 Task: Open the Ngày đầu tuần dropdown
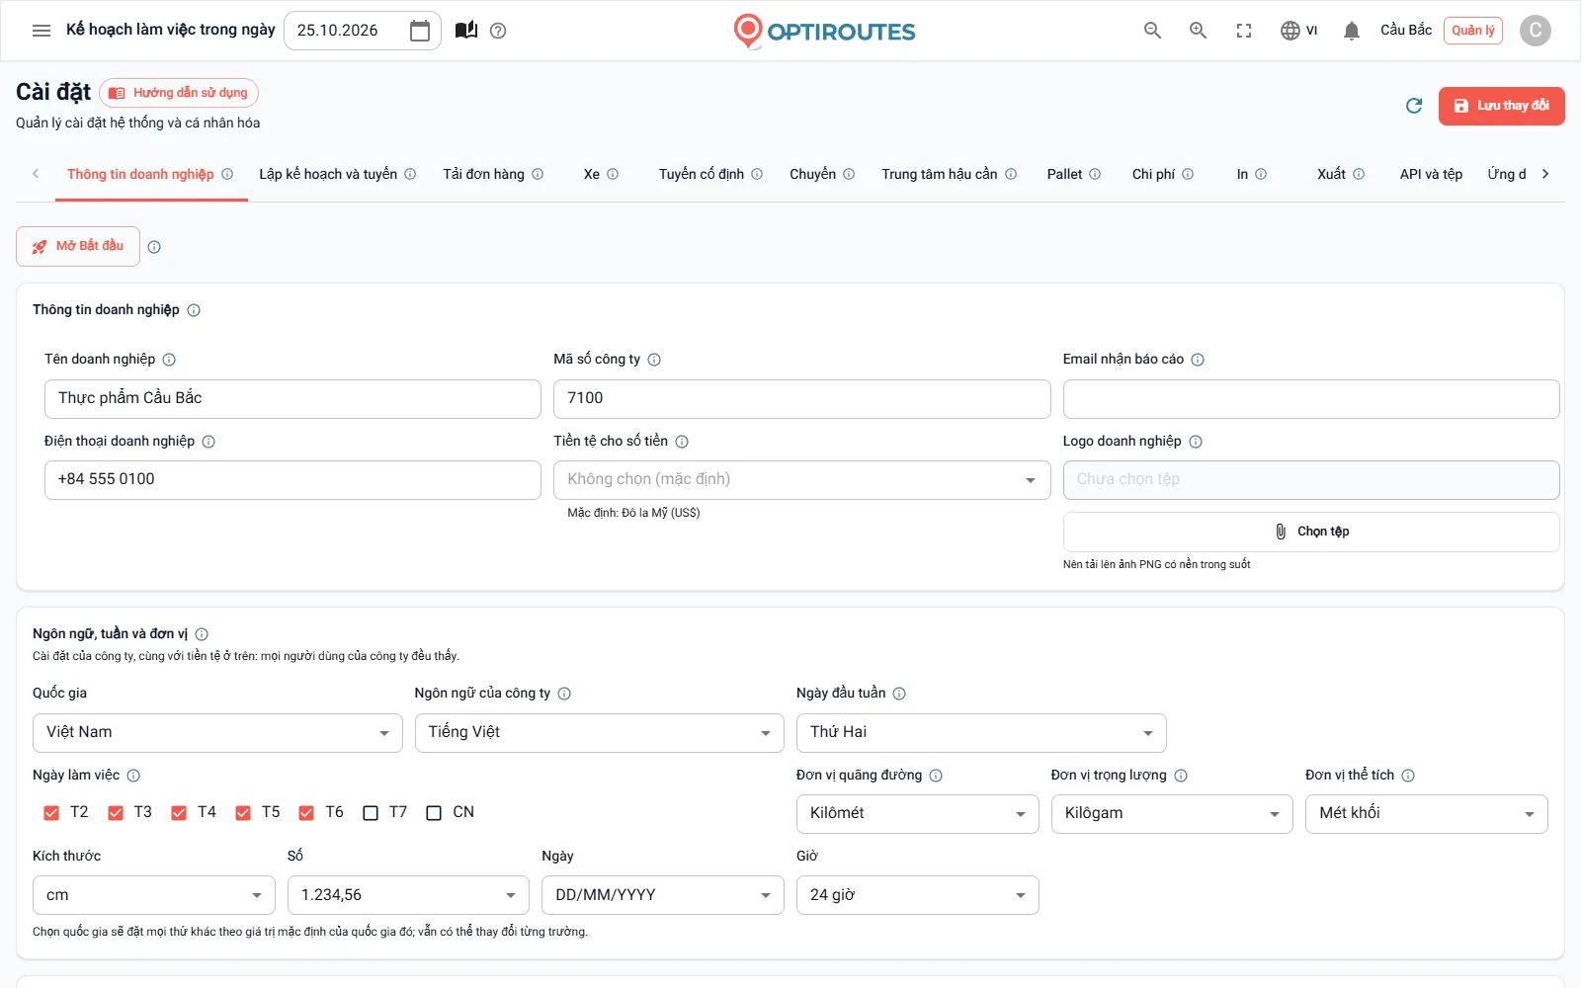pos(981,733)
